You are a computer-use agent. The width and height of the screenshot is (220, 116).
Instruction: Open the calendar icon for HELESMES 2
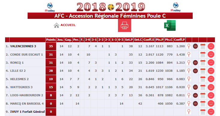pos(203,79)
